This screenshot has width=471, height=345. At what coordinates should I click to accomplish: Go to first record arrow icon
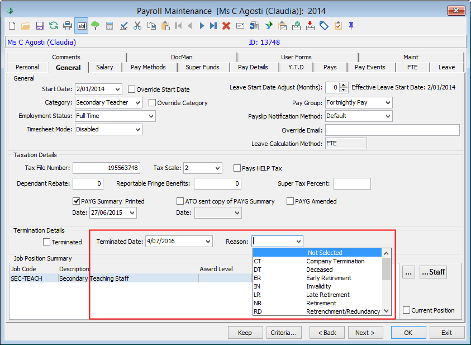coord(178,26)
